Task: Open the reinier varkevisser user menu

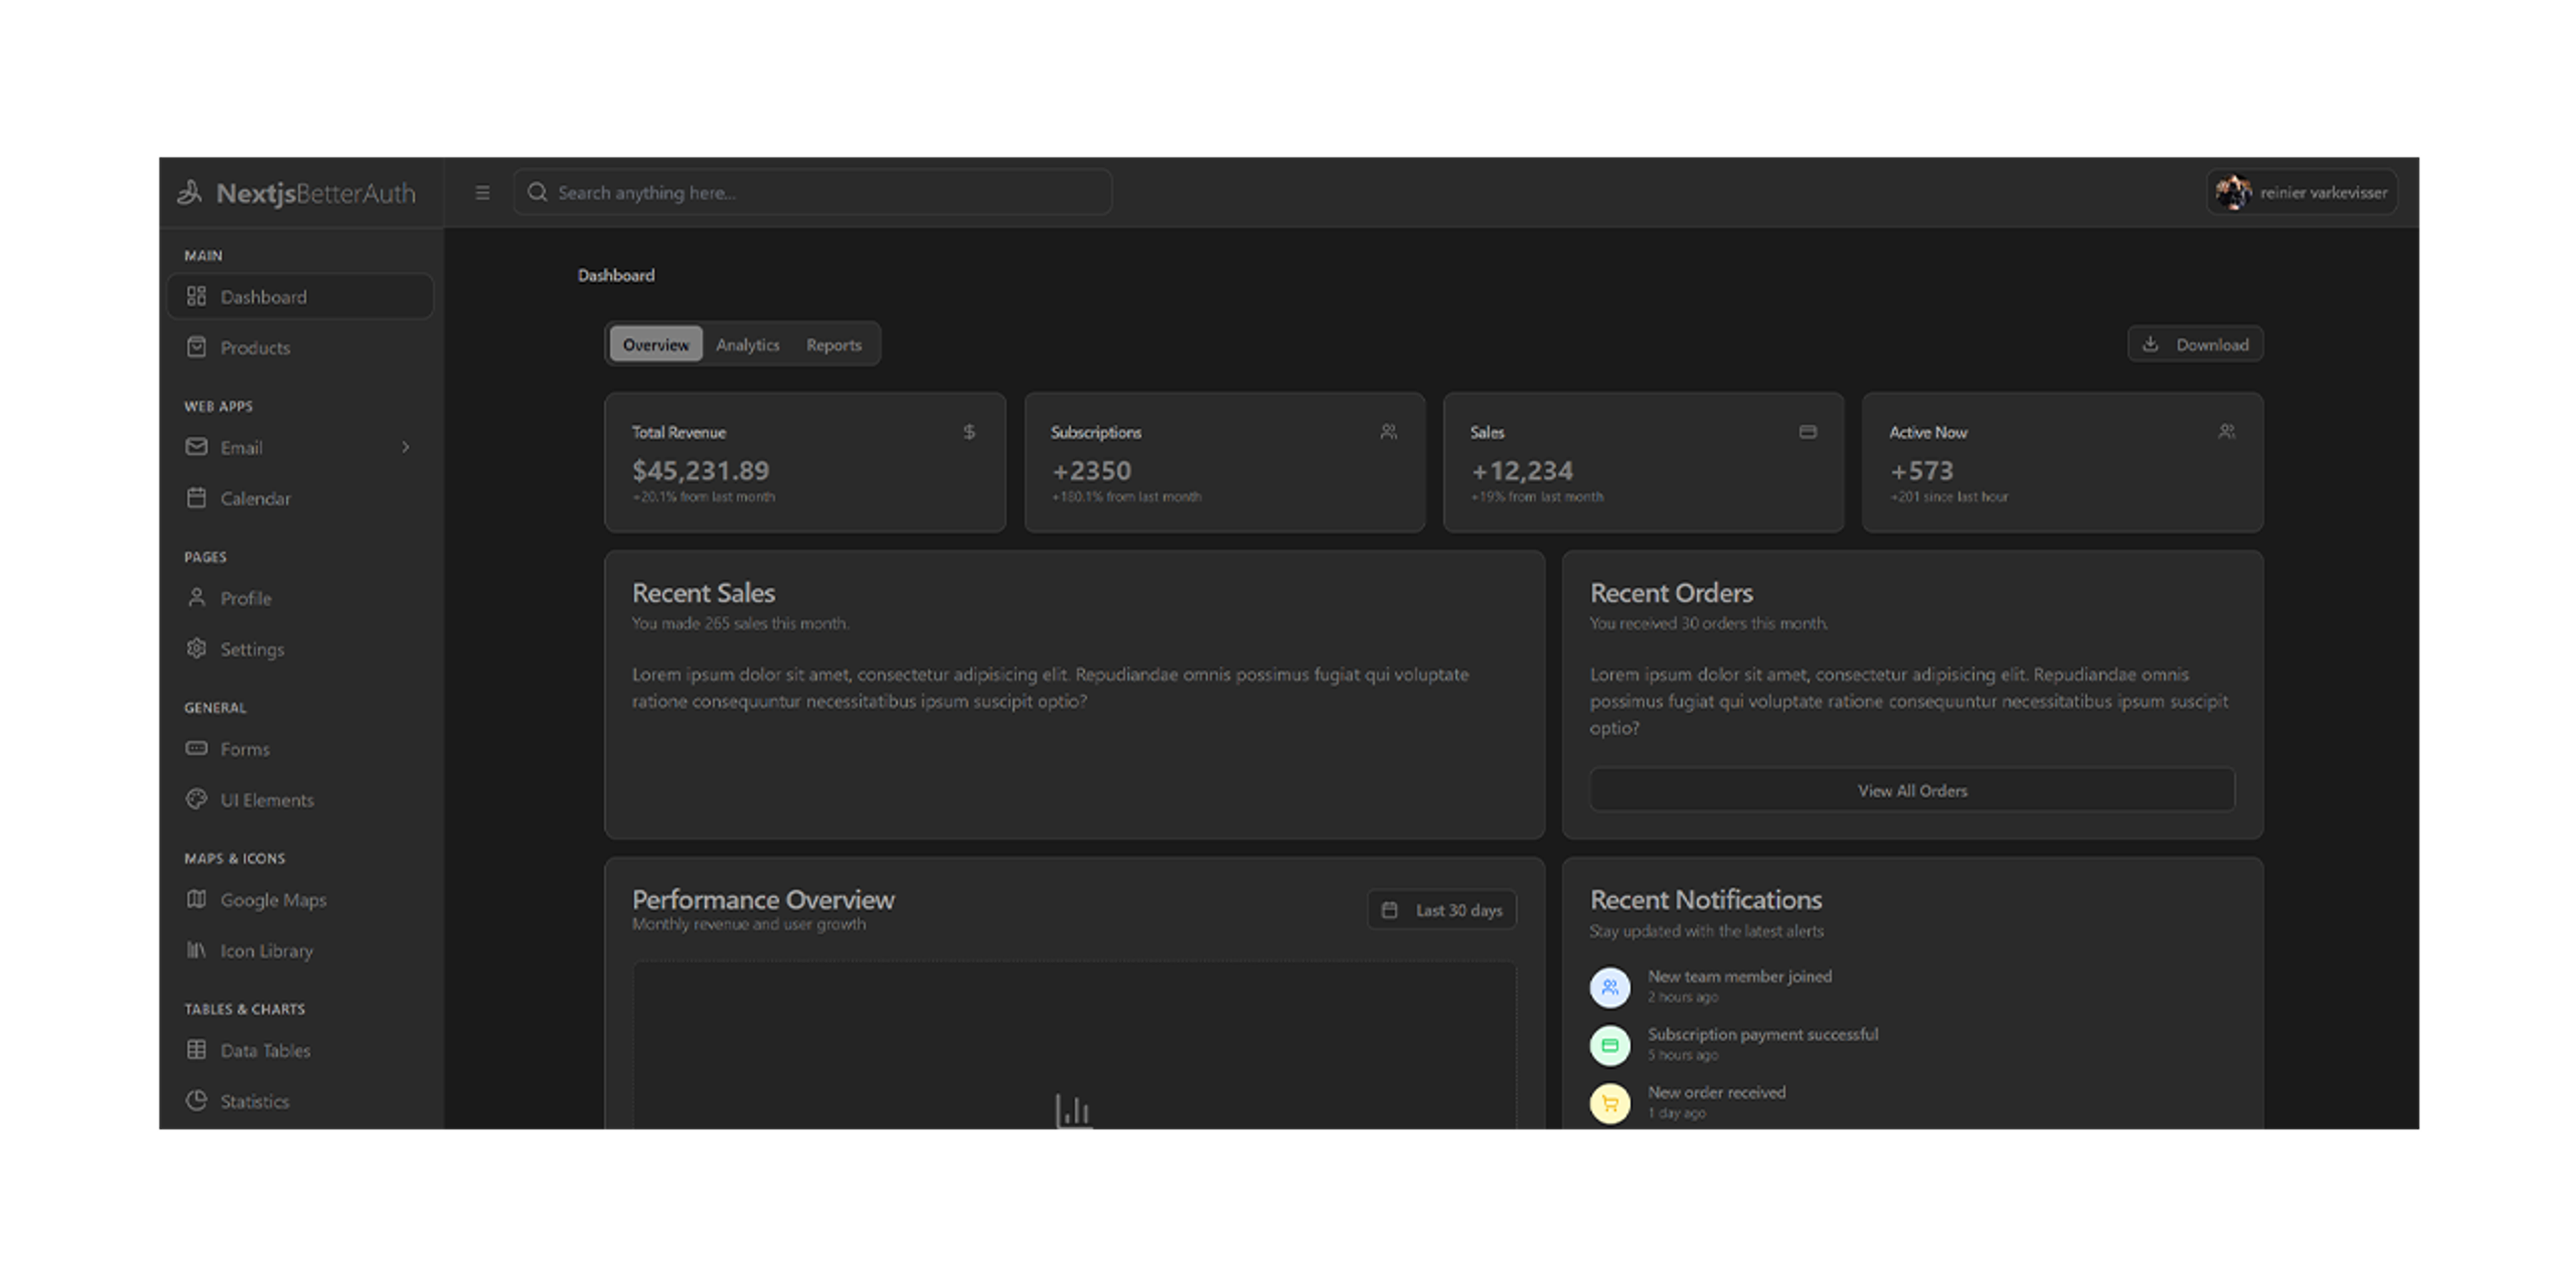Action: pos(2301,192)
